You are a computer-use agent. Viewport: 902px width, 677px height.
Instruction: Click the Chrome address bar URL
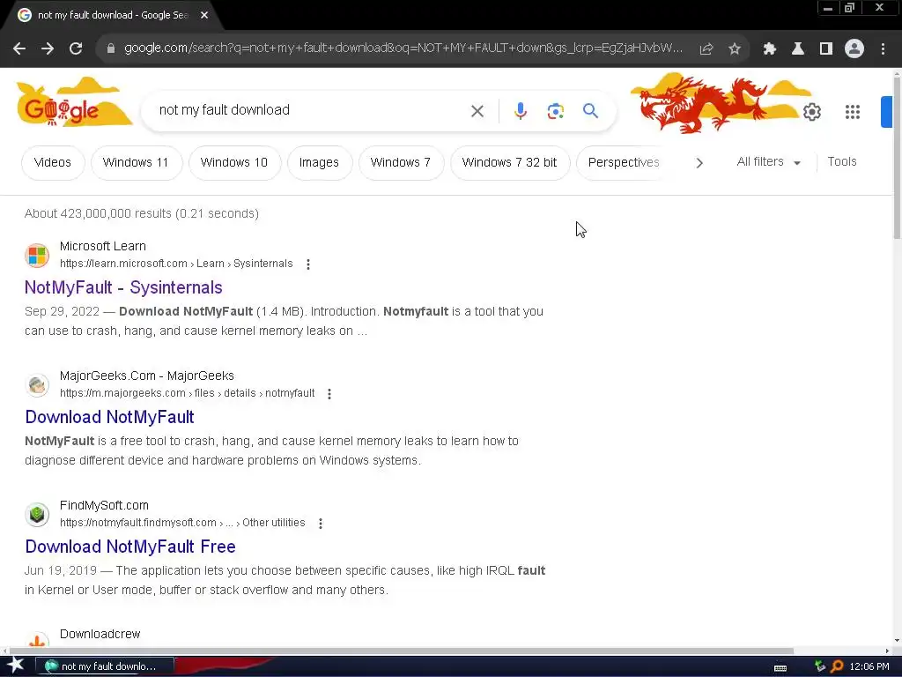pos(403,48)
